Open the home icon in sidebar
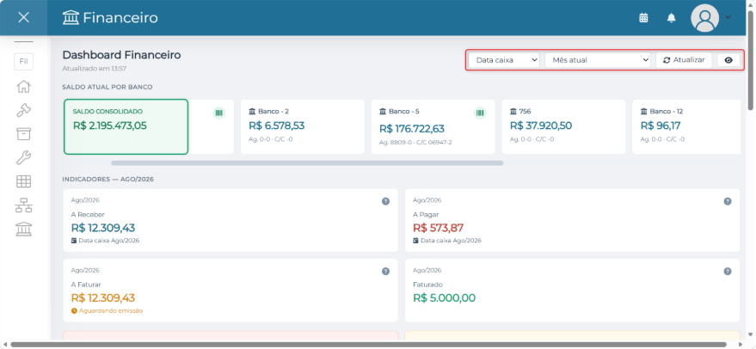Image resolution: width=756 pixels, height=349 pixels. tap(23, 87)
